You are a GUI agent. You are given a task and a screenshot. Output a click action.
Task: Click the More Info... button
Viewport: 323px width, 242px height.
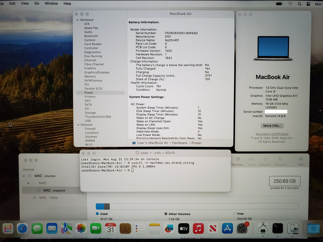click(272, 126)
